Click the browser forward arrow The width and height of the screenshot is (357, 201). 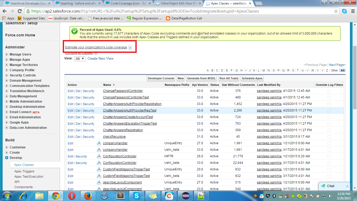tap(12, 11)
